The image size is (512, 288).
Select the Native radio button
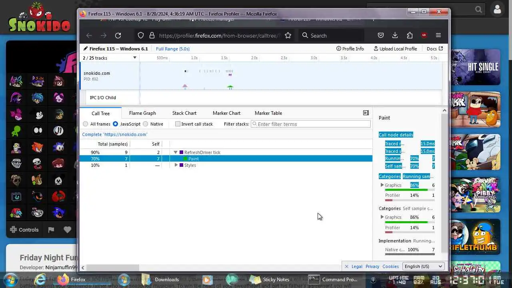click(x=146, y=124)
